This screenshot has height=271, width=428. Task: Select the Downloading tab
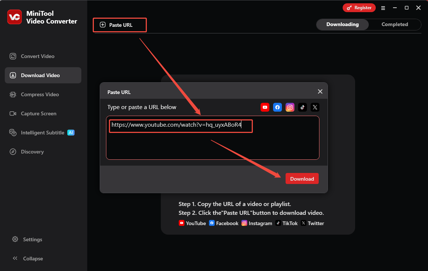pyautogui.click(x=342, y=24)
